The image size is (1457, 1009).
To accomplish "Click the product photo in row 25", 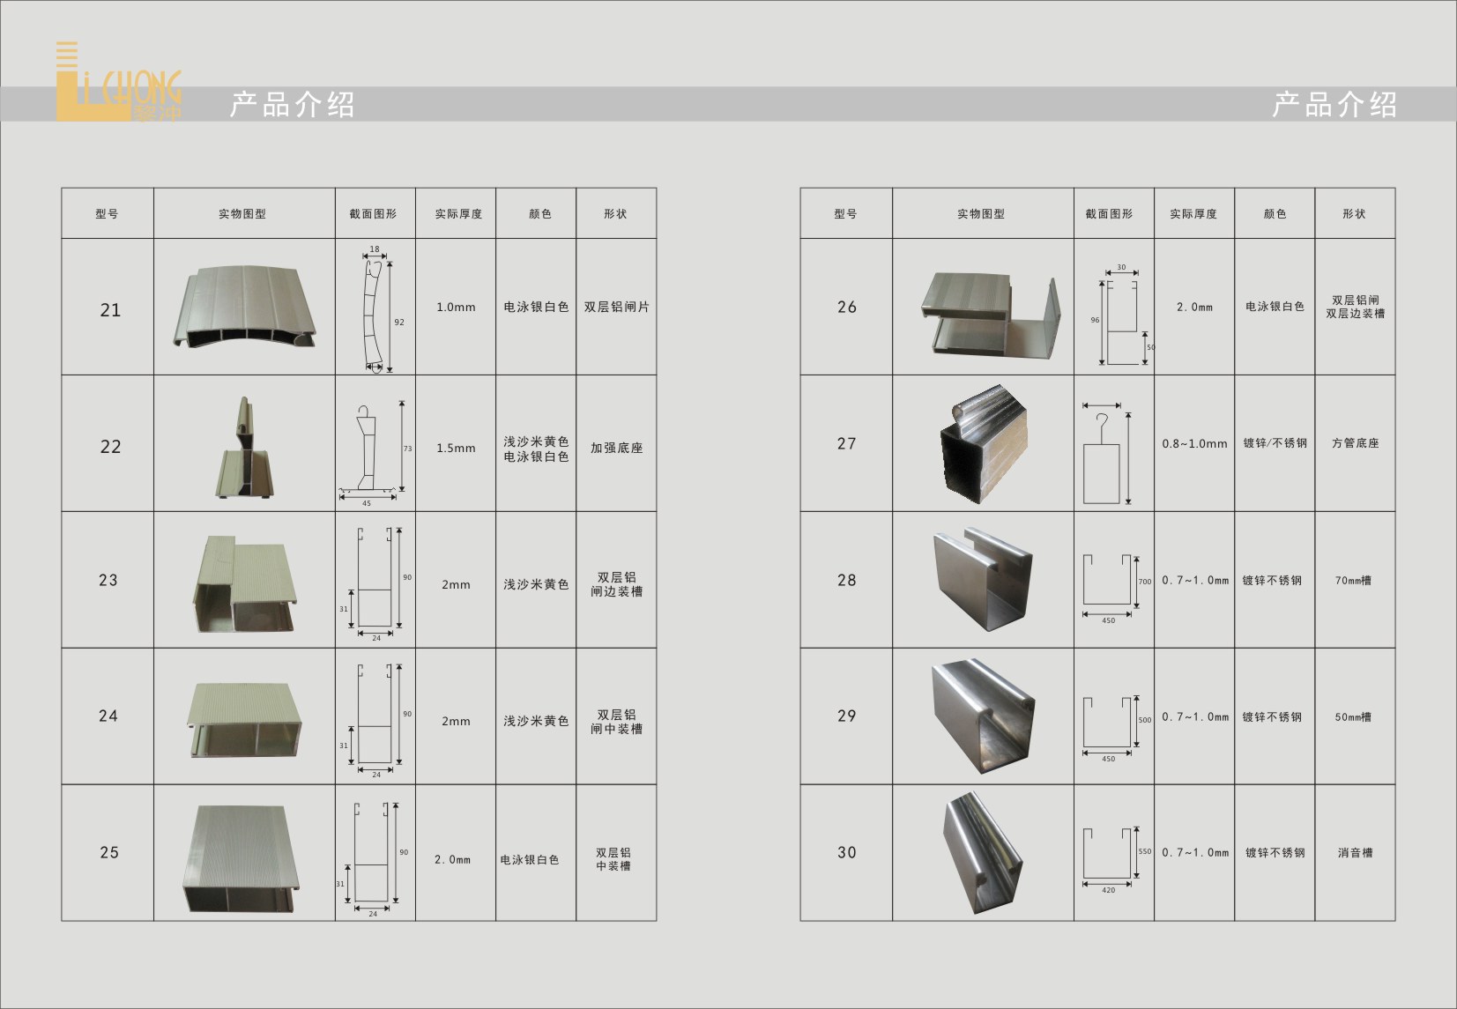I will [x=242, y=857].
